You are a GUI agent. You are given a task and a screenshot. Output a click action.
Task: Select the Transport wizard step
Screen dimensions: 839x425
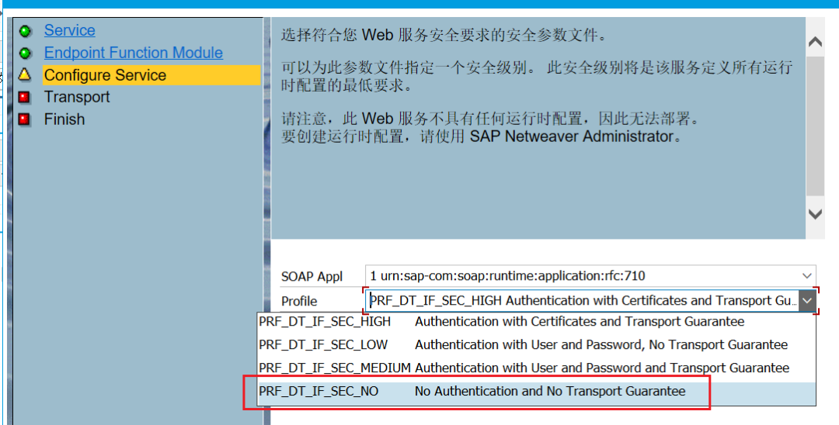(x=76, y=97)
